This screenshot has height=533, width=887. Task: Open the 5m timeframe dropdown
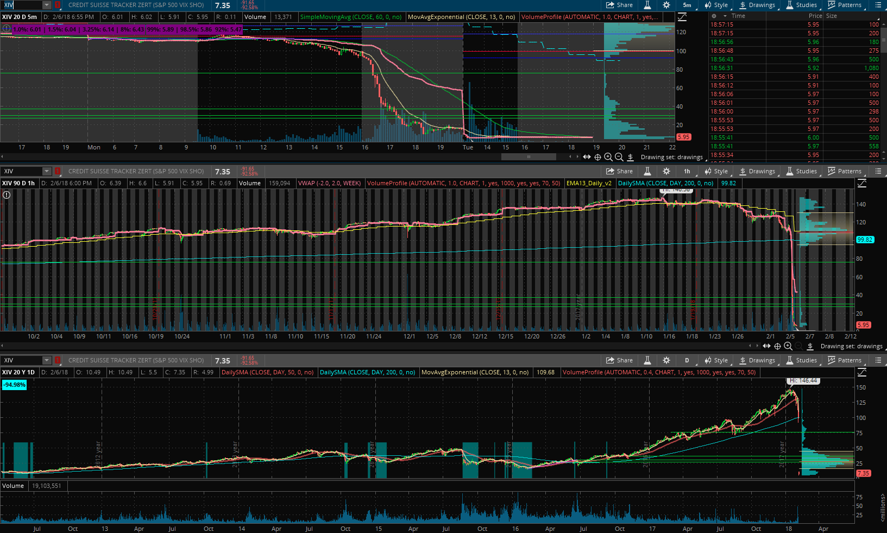coord(687,5)
